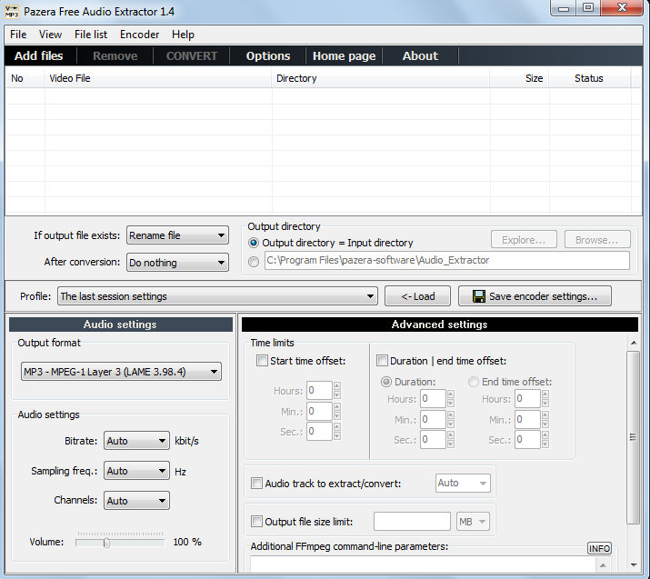The width and height of the screenshot is (650, 579).
Task: Open the Help menu
Action: click(183, 35)
